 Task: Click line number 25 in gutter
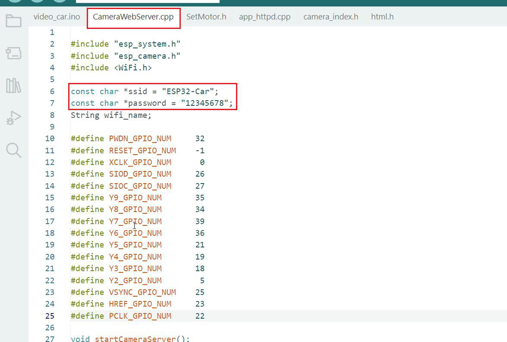point(50,316)
